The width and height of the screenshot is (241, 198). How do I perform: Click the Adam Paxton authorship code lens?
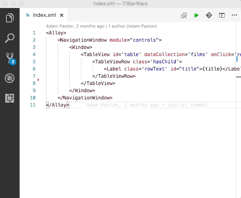click(75, 26)
